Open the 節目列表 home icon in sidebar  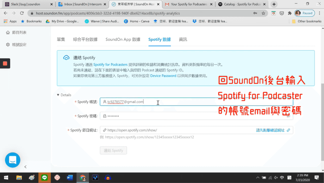tap(8, 32)
